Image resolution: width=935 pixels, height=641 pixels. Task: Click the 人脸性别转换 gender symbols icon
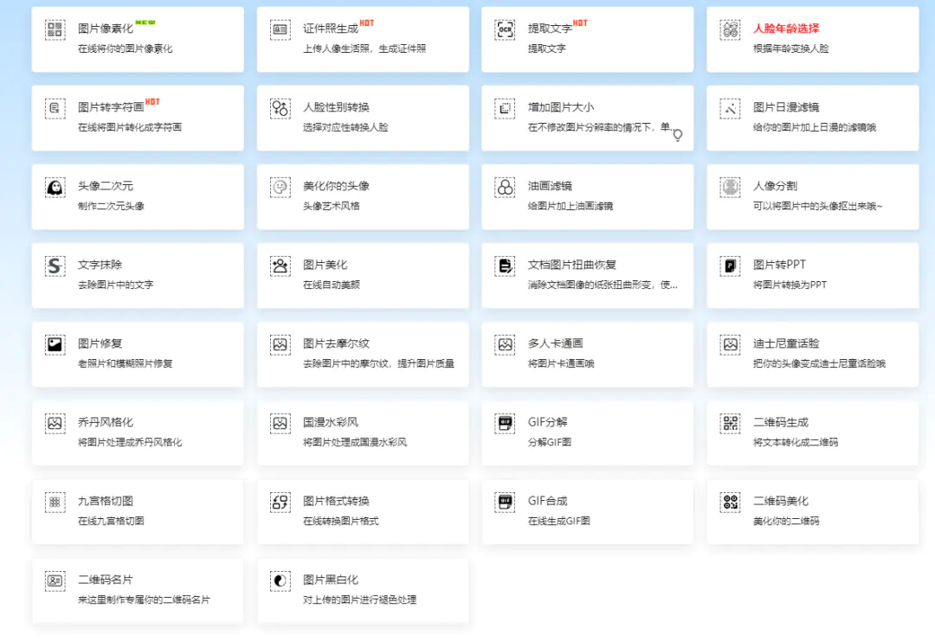pyautogui.click(x=280, y=108)
